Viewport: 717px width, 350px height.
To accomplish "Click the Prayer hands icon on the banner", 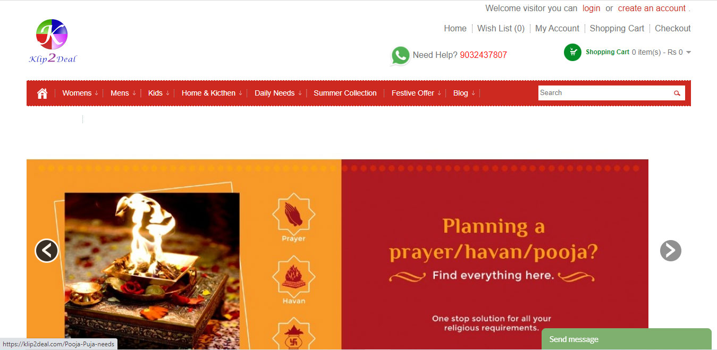I will pyautogui.click(x=294, y=215).
